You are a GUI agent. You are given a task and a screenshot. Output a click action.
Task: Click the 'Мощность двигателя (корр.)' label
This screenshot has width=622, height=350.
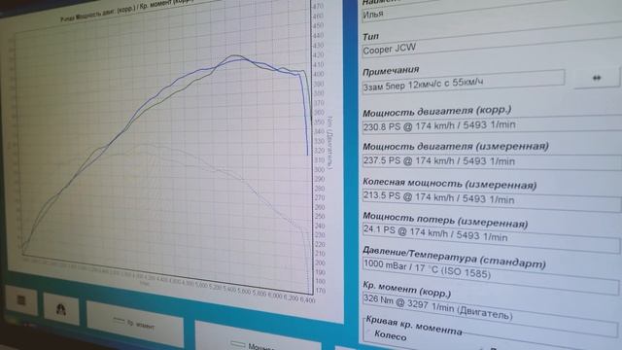(x=436, y=111)
